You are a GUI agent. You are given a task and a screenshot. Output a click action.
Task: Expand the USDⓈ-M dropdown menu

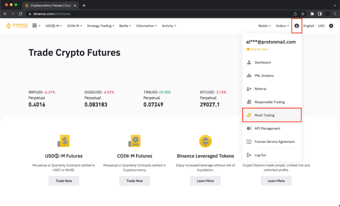(53, 26)
